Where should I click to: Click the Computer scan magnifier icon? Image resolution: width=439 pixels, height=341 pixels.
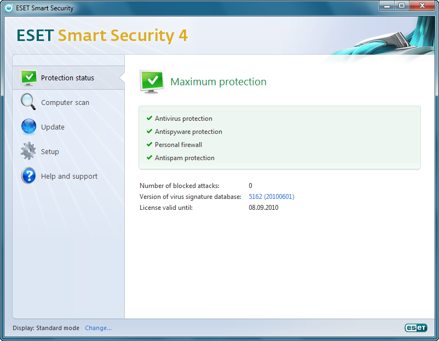pos(28,102)
